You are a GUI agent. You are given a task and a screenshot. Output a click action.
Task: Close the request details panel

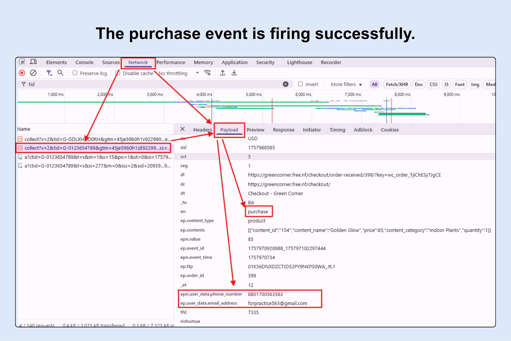click(183, 129)
